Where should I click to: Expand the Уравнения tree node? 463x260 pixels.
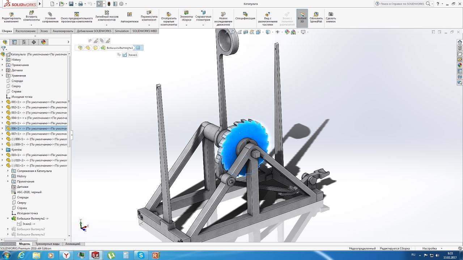click(x=3, y=75)
